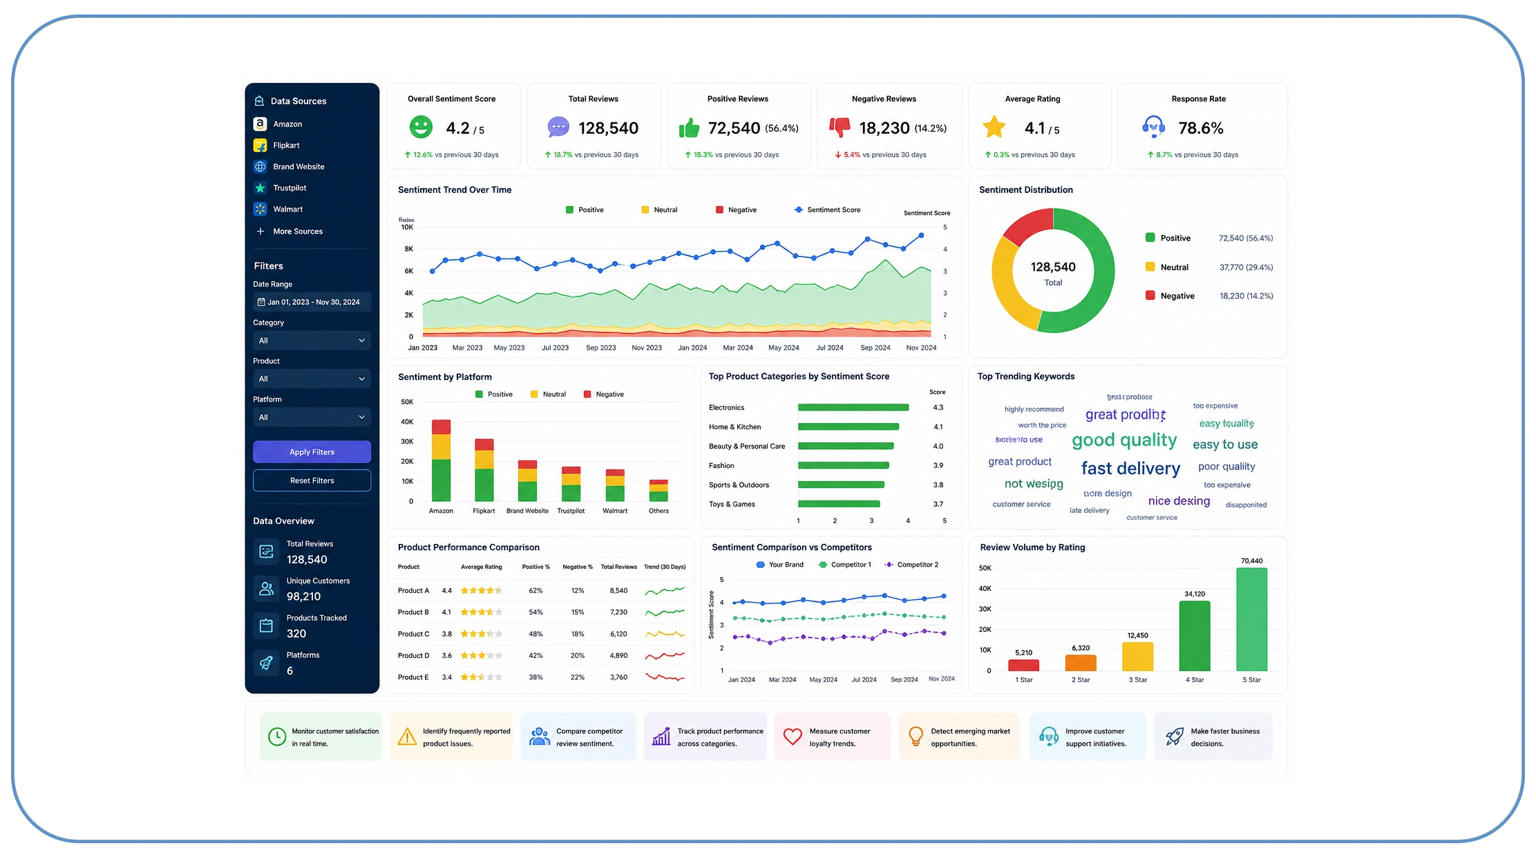The width and height of the screenshot is (1536, 857).
Task: Click the Total Reviews overview icon in sidebar
Action: [266, 552]
